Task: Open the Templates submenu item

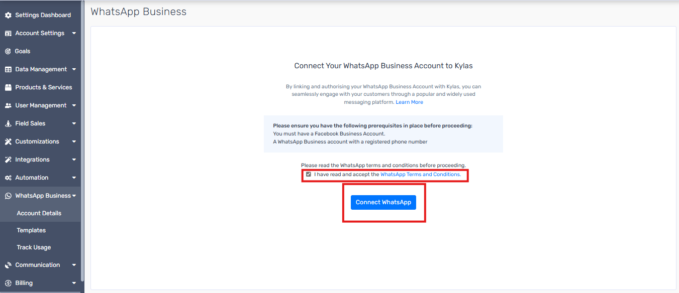Action: click(x=31, y=230)
